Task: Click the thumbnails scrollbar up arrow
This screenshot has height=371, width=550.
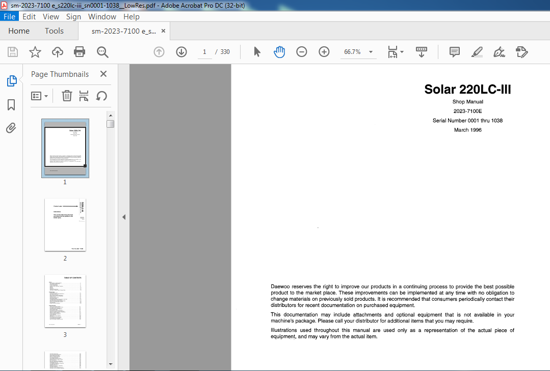Action: click(111, 115)
